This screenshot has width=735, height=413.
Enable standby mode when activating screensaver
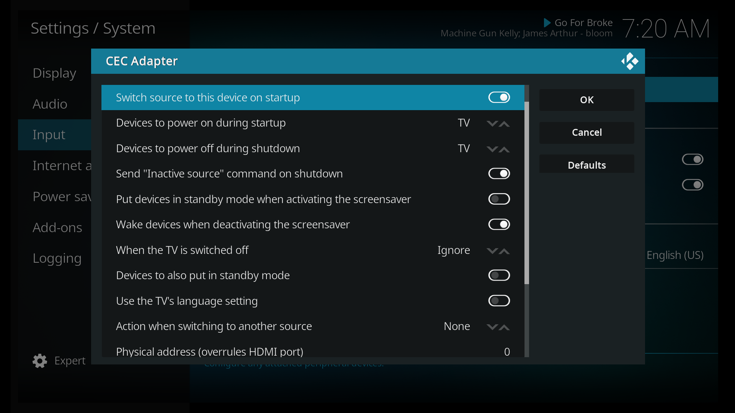point(499,199)
